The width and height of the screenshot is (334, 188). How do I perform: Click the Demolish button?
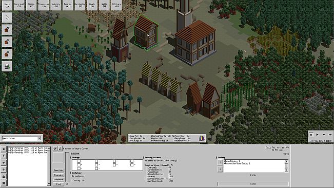[58, 171]
